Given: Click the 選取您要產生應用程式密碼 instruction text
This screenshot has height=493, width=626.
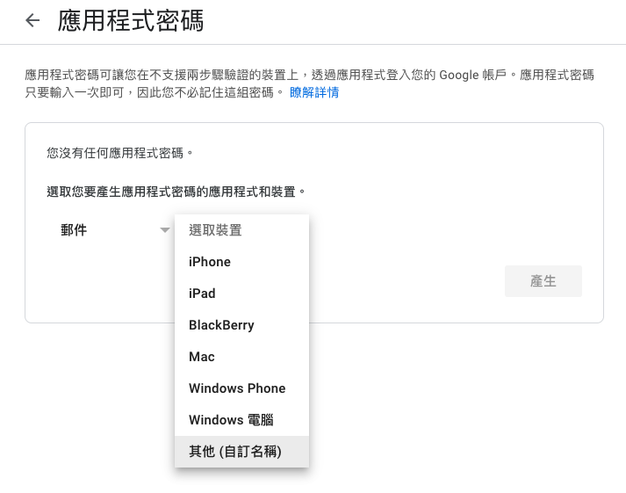Looking at the screenshot, I should pos(176,191).
